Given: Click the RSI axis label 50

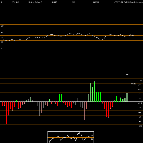Looking at the screenshot, I should tap(2, 37).
